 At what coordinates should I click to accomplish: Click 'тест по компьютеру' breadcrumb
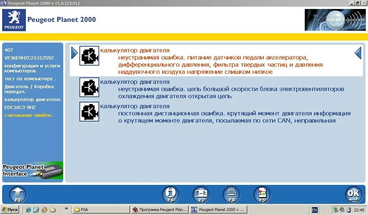point(30,79)
